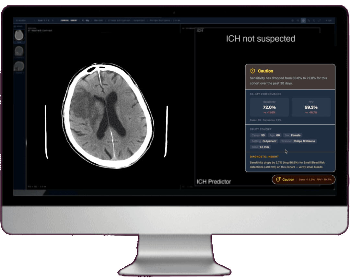This screenshot has width=350, height=280.
Task: Select the highlighted circle tool in the top-right toolbar
Action: (303, 20)
